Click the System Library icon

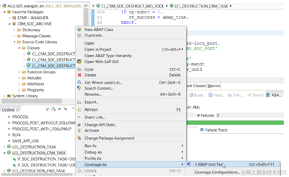pyautogui.click(x=9, y=96)
